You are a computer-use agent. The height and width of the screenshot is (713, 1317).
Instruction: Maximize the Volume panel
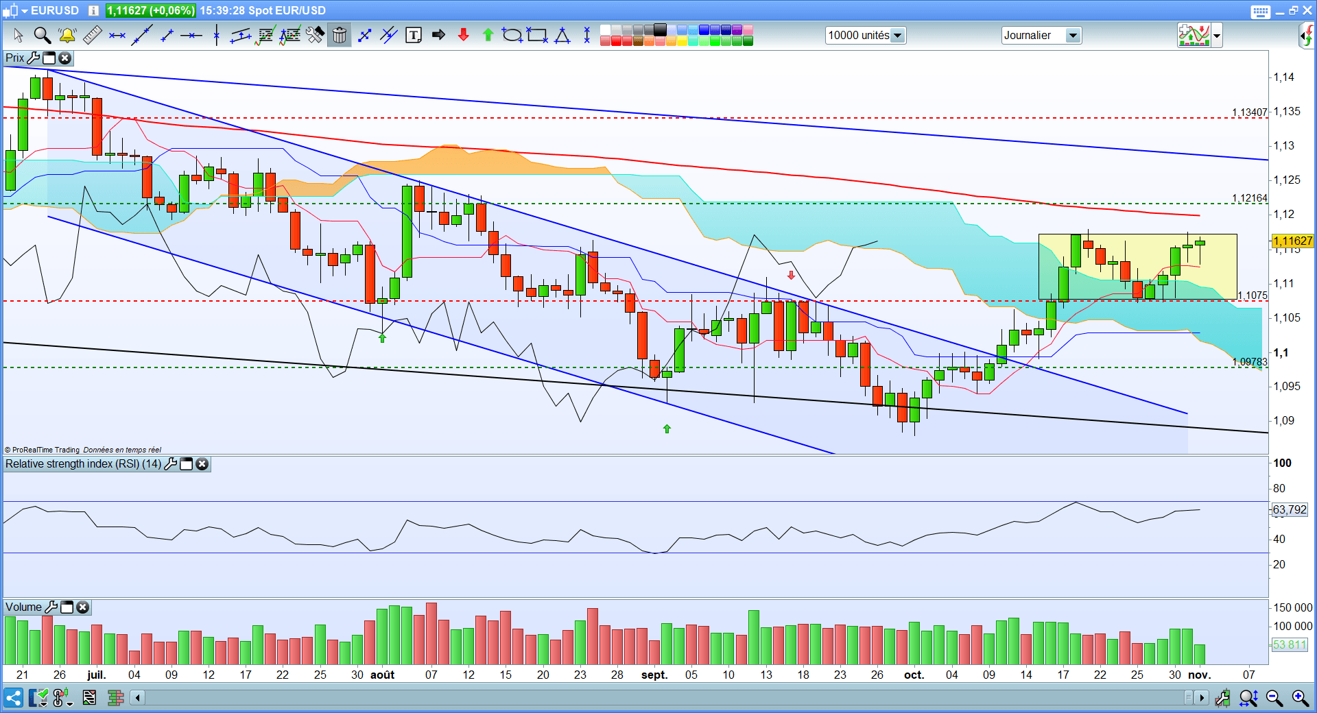tap(67, 607)
